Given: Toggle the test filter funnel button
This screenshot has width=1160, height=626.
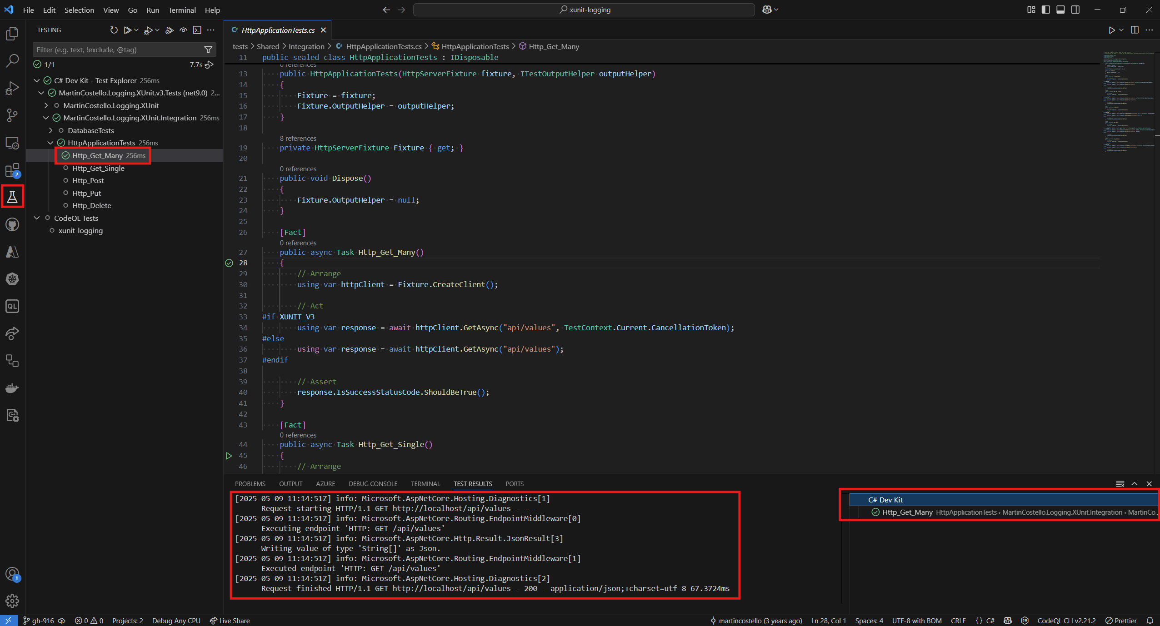Looking at the screenshot, I should [x=208, y=50].
